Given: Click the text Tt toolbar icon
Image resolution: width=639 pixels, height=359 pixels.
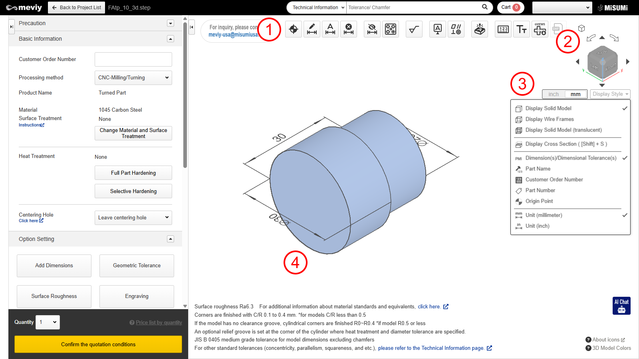Looking at the screenshot, I should (522, 29).
